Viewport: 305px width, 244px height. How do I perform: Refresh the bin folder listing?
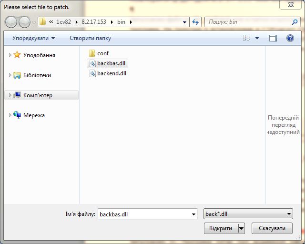pyautogui.click(x=195, y=22)
